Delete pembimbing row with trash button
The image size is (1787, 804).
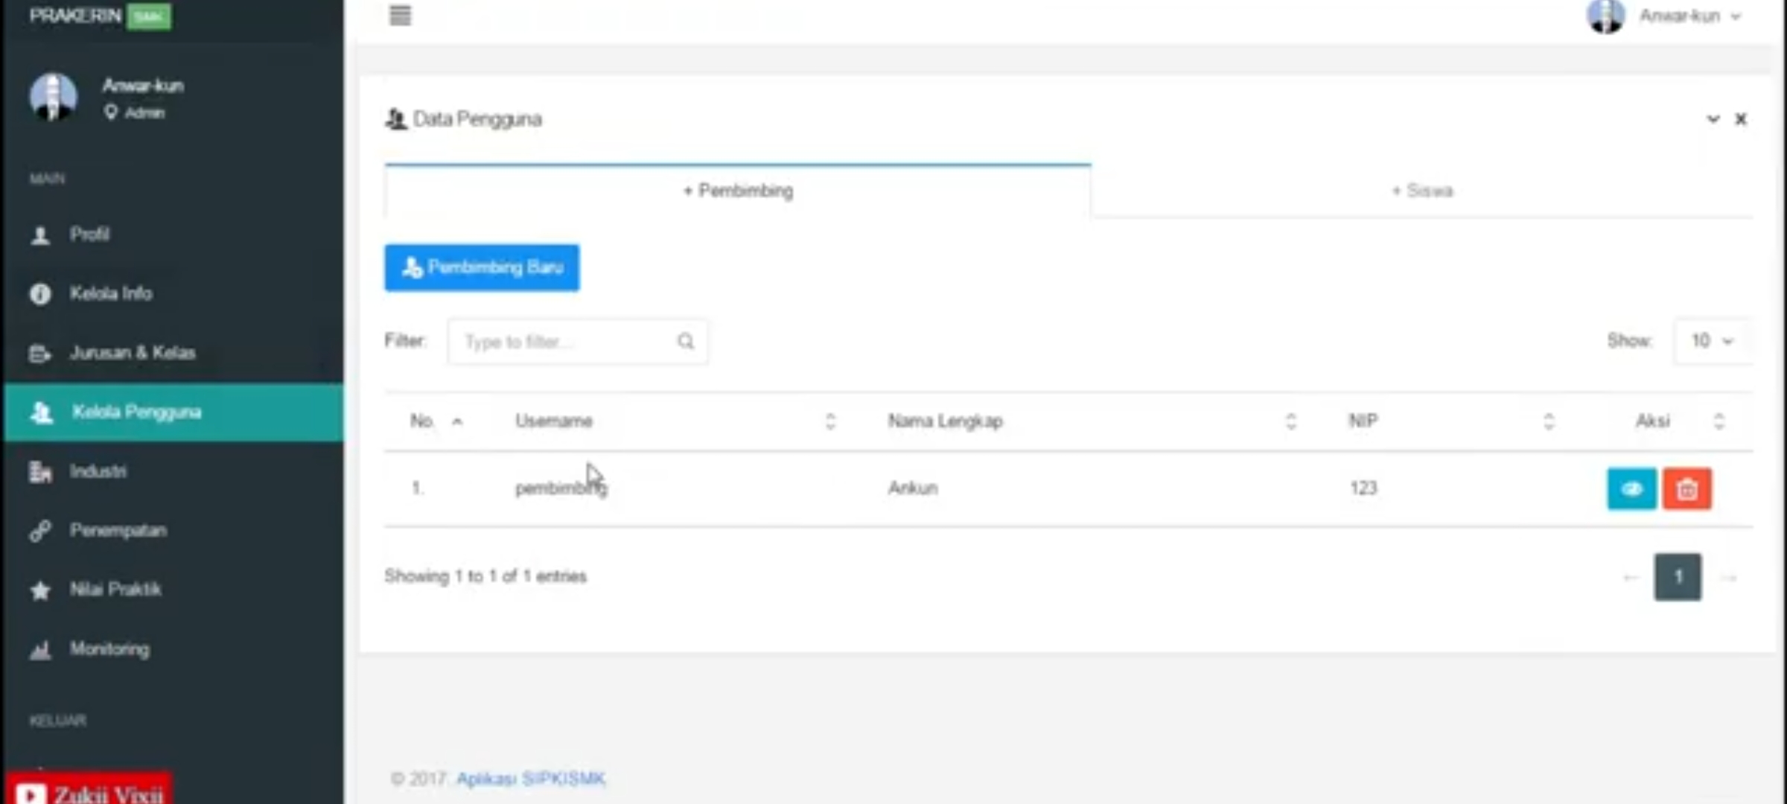click(1686, 489)
